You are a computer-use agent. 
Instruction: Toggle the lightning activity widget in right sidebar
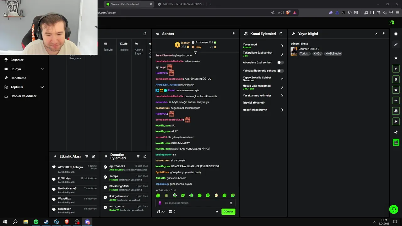[396, 69]
